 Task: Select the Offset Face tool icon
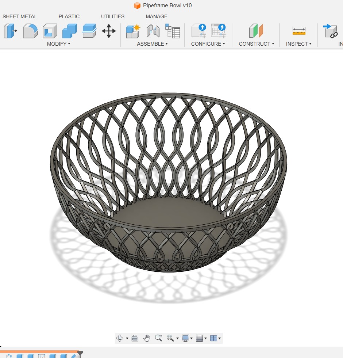[x=89, y=31]
